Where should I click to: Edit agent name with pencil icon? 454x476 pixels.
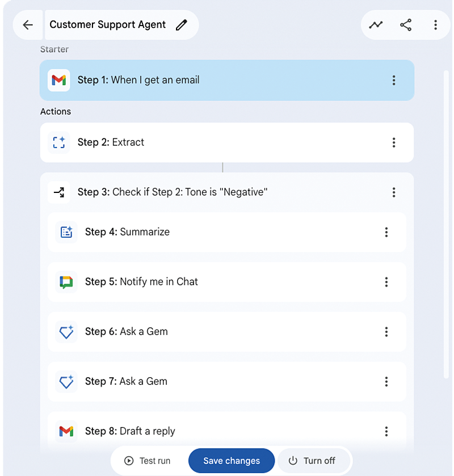(x=181, y=25)
